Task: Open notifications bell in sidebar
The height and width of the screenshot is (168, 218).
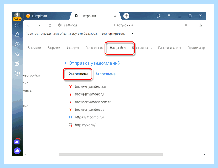Action: click(x=17, y=34)
